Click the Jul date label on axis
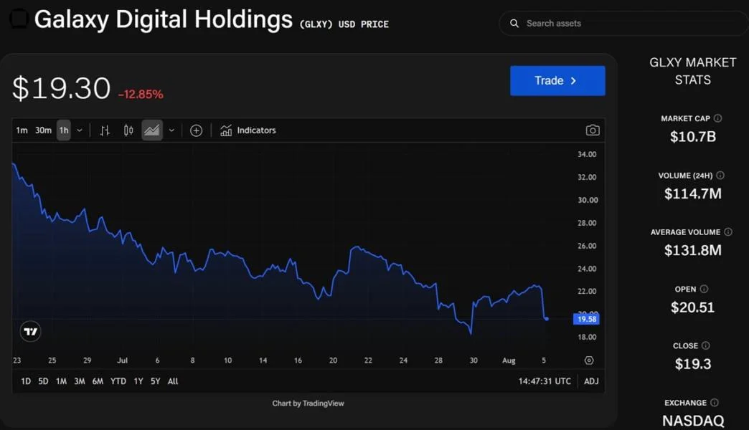 pyautogui.click(x=122, y=360)
